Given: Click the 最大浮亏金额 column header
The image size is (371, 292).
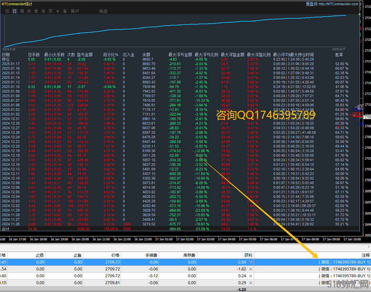Looking at the screenshot, I should pyautogui.click(x=180, y=55).
